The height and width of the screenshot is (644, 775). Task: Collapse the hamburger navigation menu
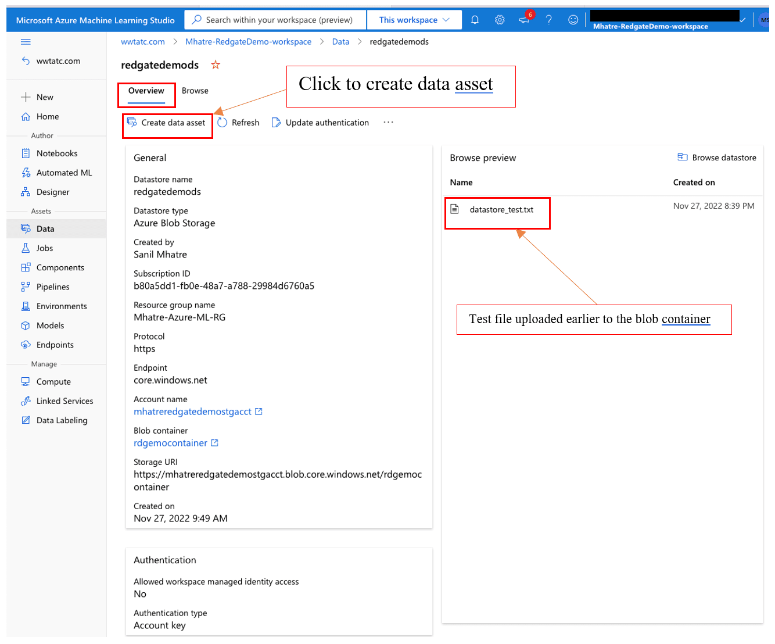[x=26, y=42]
